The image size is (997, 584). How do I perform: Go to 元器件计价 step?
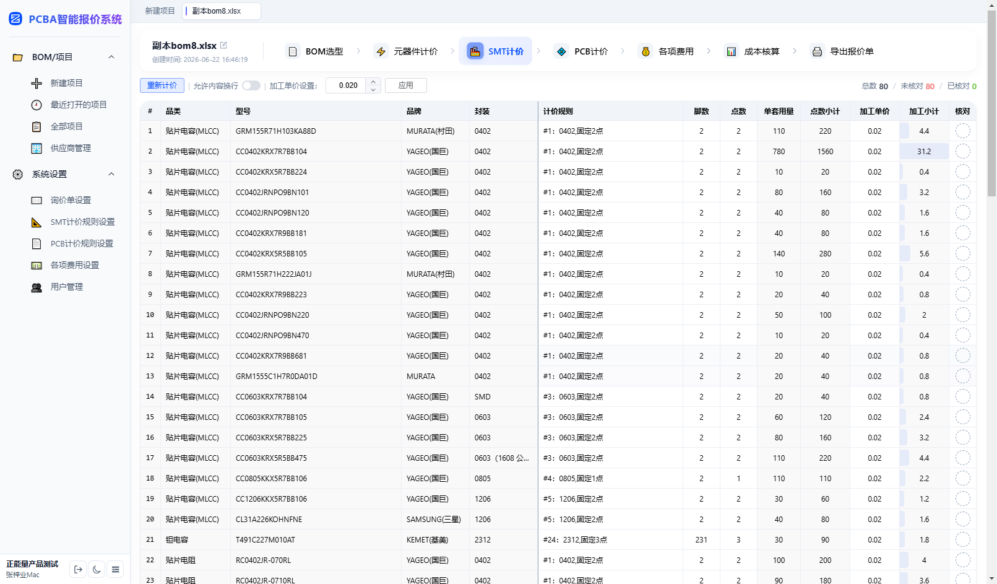point(406,51)
